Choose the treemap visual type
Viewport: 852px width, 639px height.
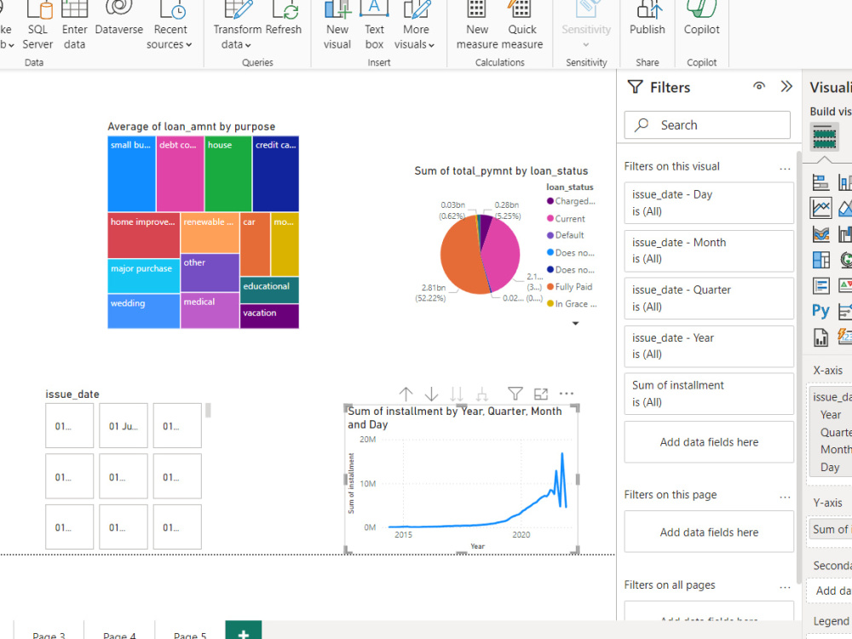(820, 260)
